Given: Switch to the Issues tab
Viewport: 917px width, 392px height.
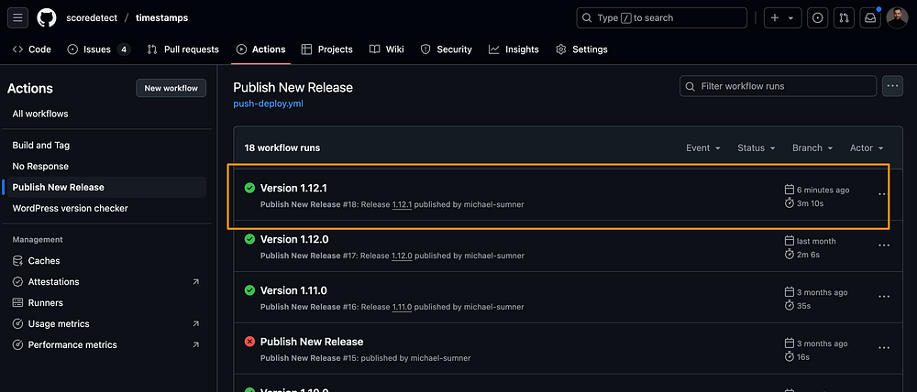Looking at the screenshot, I should click(x=98, y=49).
